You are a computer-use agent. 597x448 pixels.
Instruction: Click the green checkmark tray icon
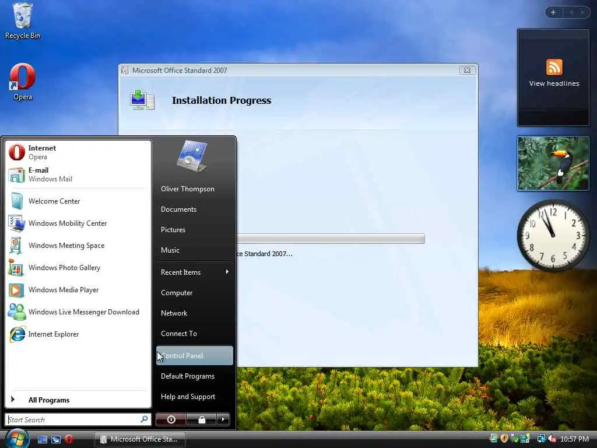515,439
